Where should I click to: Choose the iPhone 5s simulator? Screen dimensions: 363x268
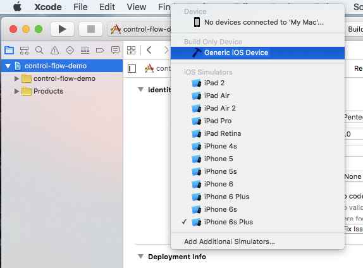pos(257,171)
